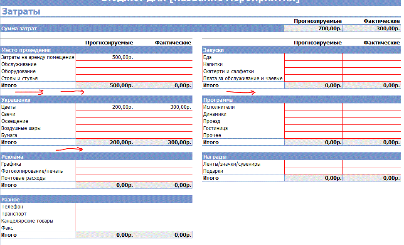Image resolution: width=404 pixels, height=245 pixels.
Task: Select the 700,00р. projected total cost cell
Action: tap(313, 28)
